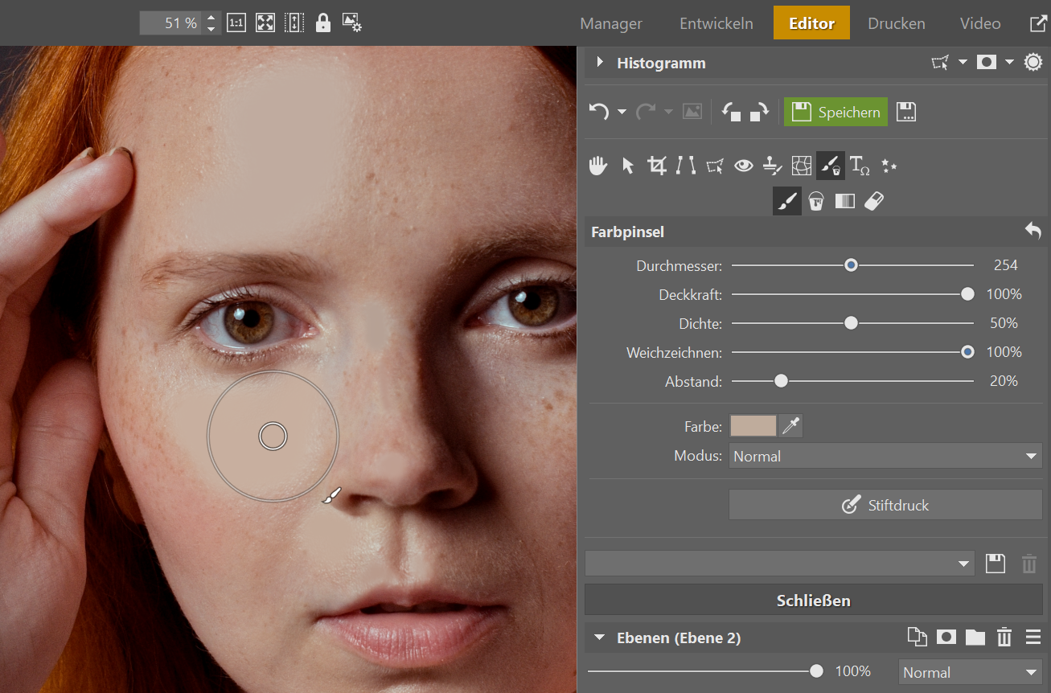Select the clone stamp tool
Screen dimensions: 1051x693
[x=773, y=166]
